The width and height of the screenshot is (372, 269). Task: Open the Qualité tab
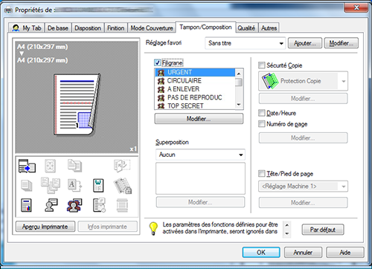tap(246, 28)
